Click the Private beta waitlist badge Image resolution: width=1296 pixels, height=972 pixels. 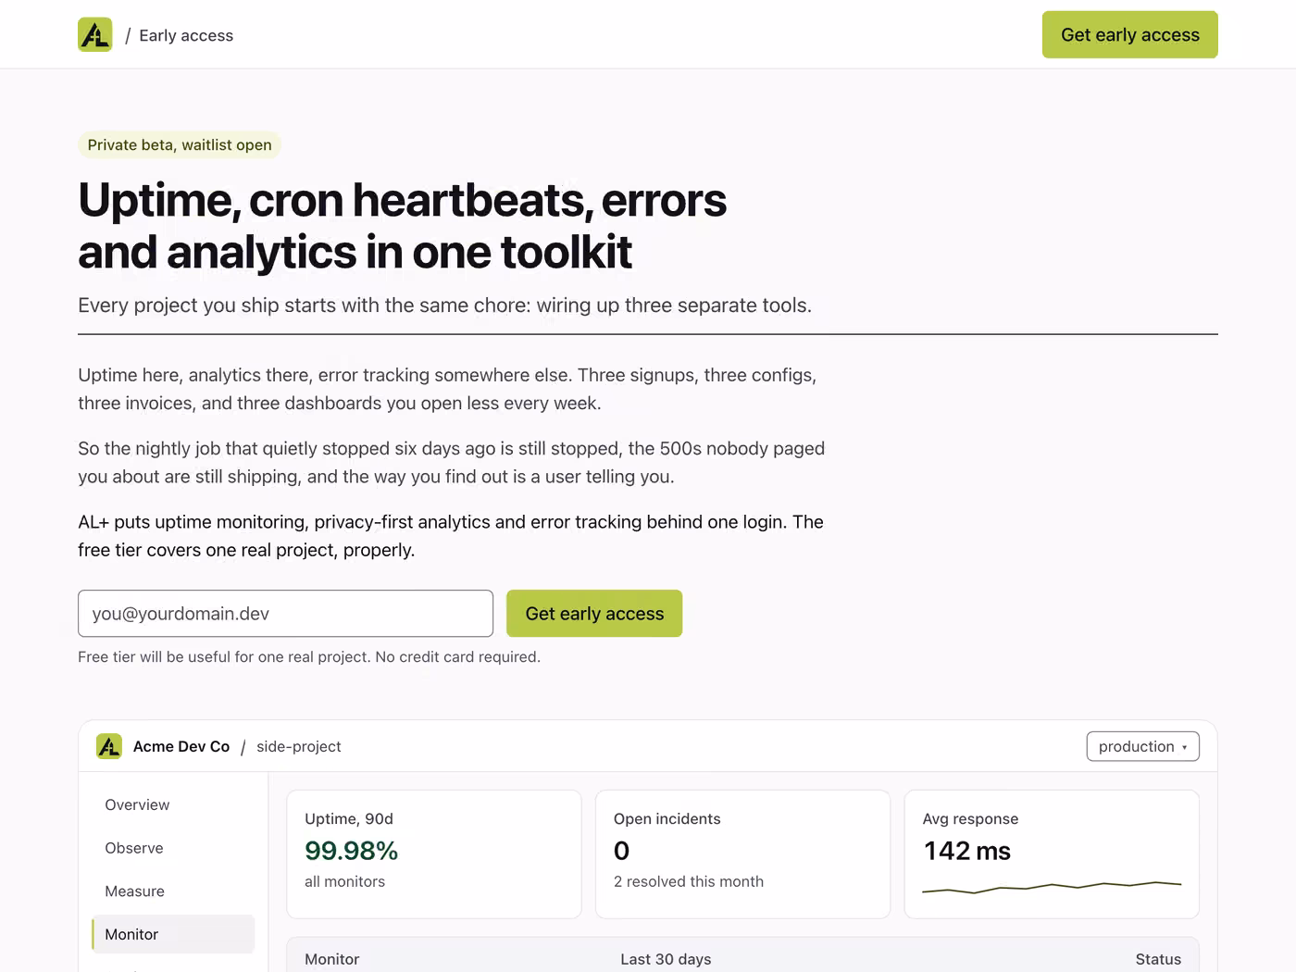[x=180, y=144]
